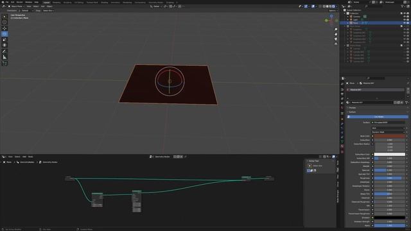Select the Scale tool
Image resolution: width=411 pixels, height=231 pixels.
pyautogui.click(x=4, y=40)
